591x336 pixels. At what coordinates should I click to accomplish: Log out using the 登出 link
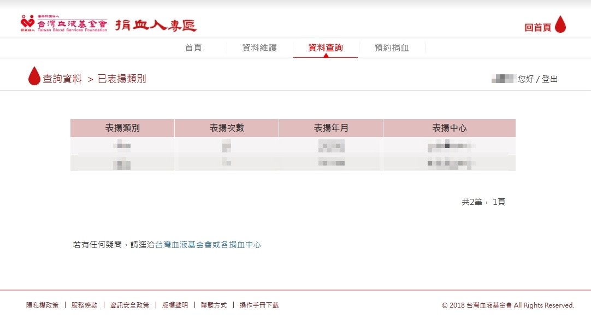pos(549,79)
